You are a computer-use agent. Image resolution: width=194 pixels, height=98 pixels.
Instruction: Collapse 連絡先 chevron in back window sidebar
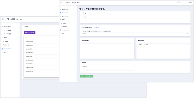[17, 38]
